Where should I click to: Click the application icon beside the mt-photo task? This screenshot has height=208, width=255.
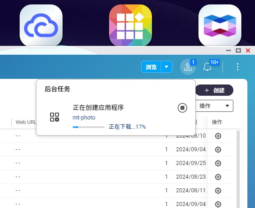(x=55, y=117)
